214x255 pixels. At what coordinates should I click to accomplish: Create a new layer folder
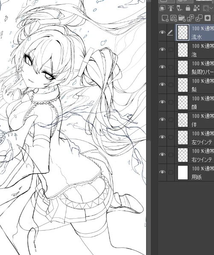coord(182,18)
